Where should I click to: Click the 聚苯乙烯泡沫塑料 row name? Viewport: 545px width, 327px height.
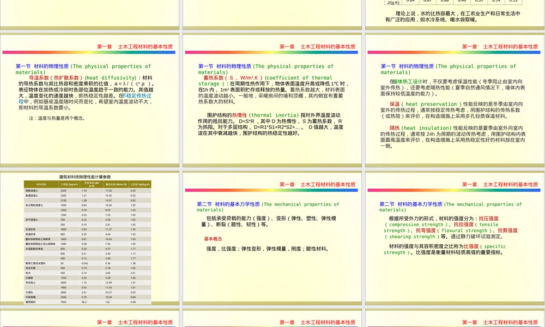tap(35, 263)
